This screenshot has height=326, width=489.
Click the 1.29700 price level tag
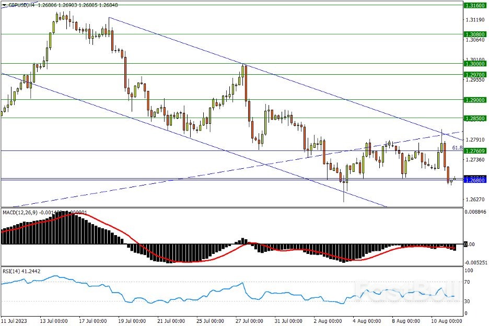tap(475, 74)
